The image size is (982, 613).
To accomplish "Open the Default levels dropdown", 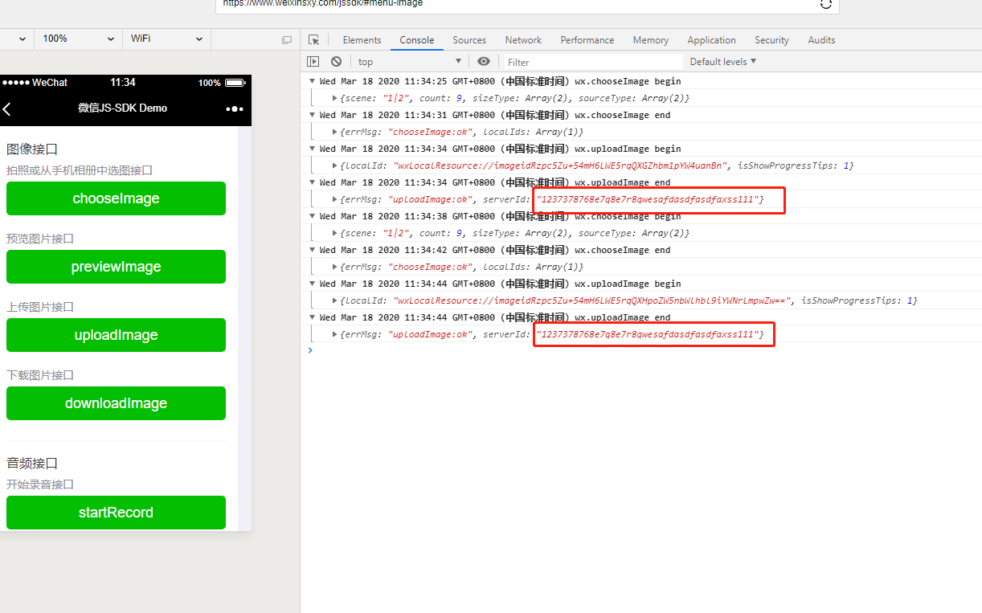I will [x=723, y=62].
